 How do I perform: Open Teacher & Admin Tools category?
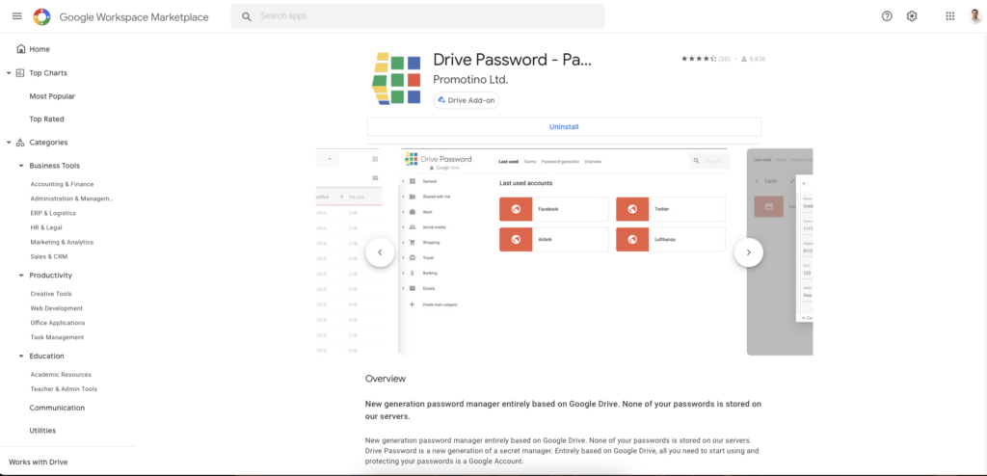click(64, 389)
